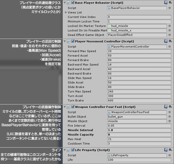Click the Turn Brake value field
Image resolution: width=174 pixels, height=164 pixels.
click(139, 100)
